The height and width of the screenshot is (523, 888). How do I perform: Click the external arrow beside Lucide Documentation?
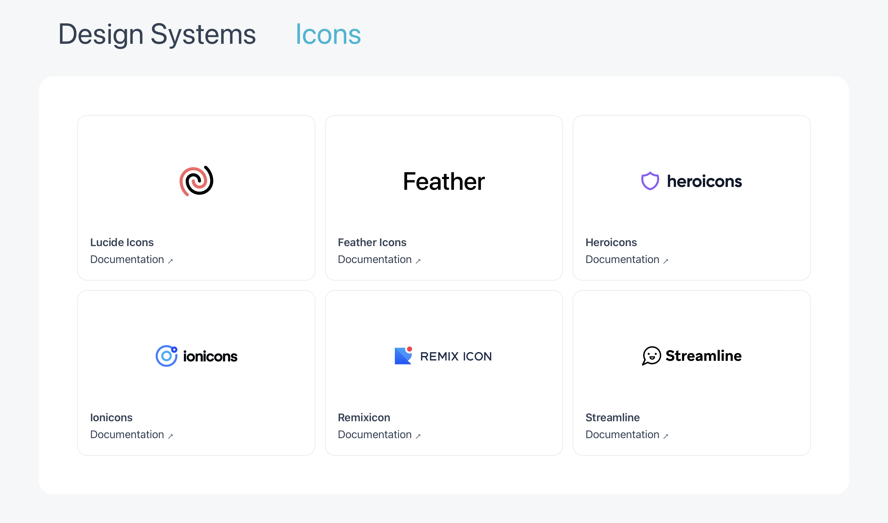[x=170, y=261]
